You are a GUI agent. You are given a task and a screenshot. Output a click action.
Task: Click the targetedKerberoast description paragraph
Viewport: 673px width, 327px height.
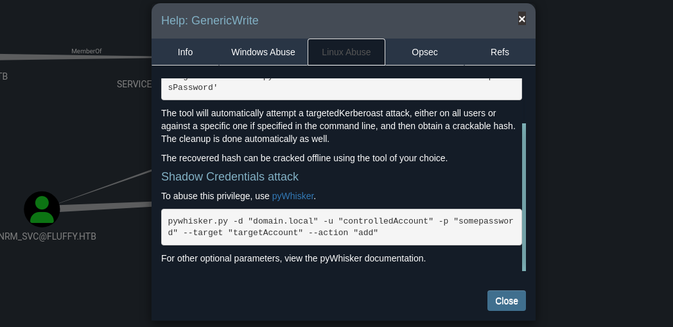338,126
